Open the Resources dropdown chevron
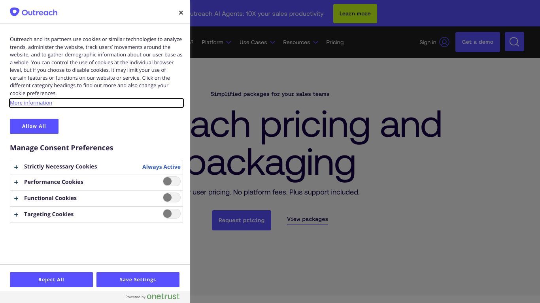 [x=315, y=42]
